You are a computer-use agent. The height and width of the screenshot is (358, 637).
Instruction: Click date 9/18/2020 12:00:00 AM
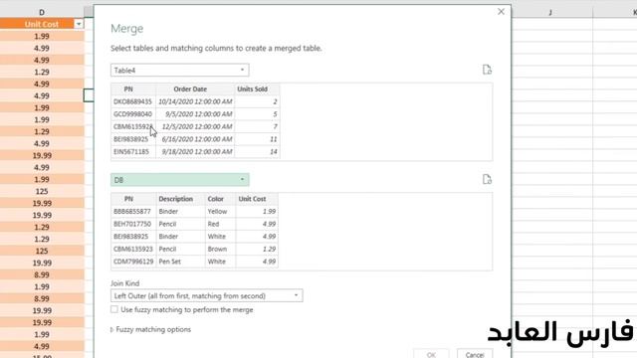pyautogui.click(x=195, y=152)
